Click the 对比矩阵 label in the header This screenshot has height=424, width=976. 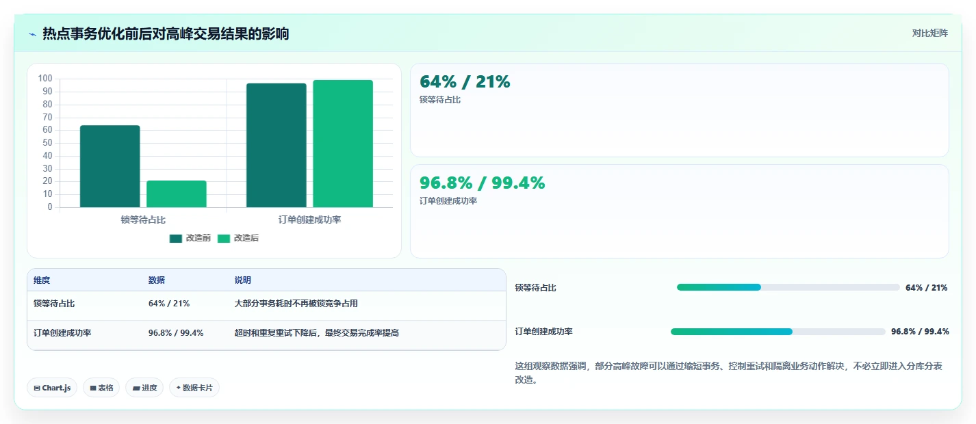tap(929, 34)
